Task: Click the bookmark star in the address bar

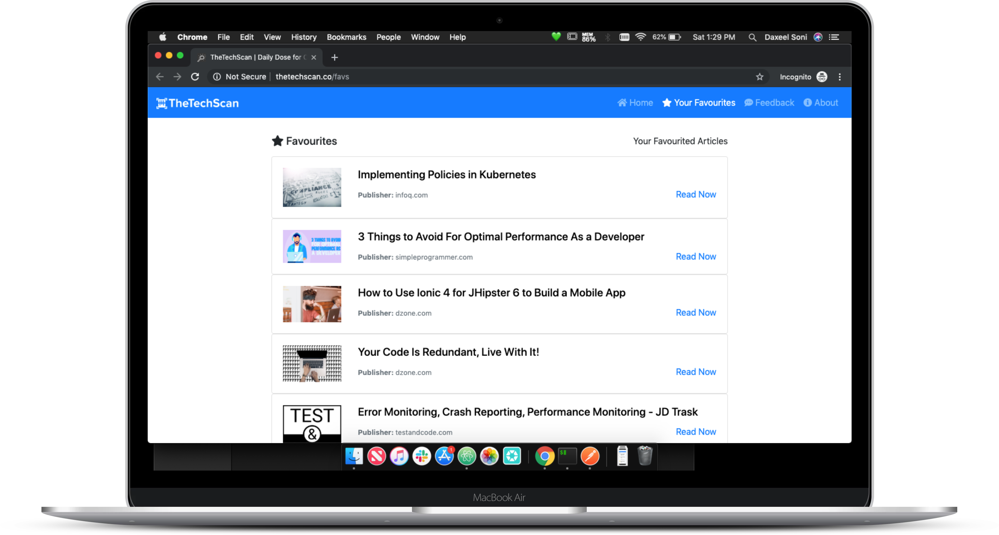Action: (x=759, y=77)
